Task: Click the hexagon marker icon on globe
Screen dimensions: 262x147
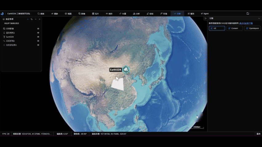Action: click(x=126, y=70)
